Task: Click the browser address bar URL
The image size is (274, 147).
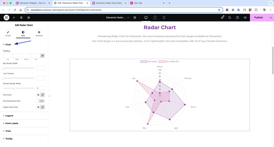Action: (x=66, y=10)
